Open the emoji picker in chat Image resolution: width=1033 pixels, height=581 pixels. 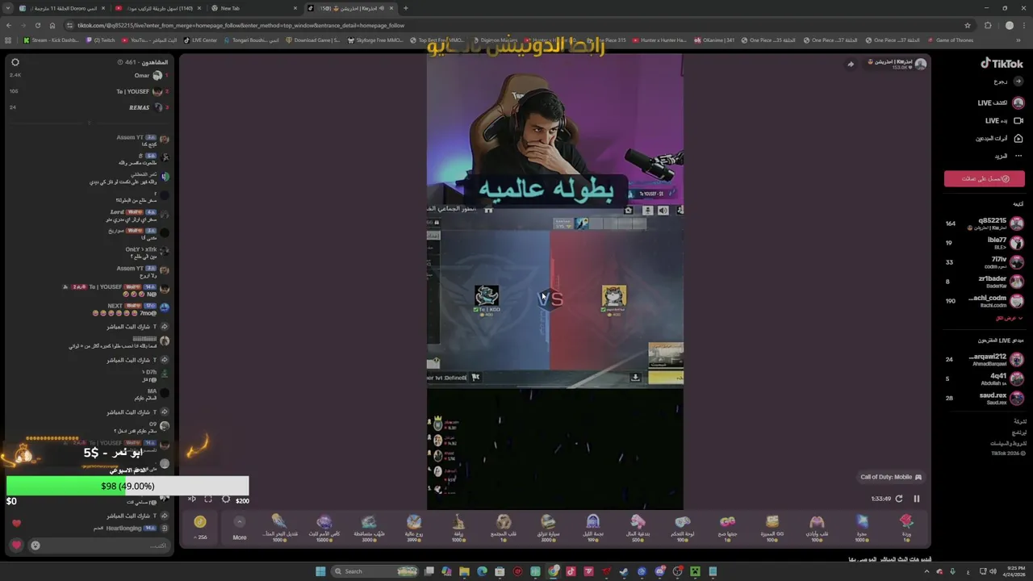(36, 545)
